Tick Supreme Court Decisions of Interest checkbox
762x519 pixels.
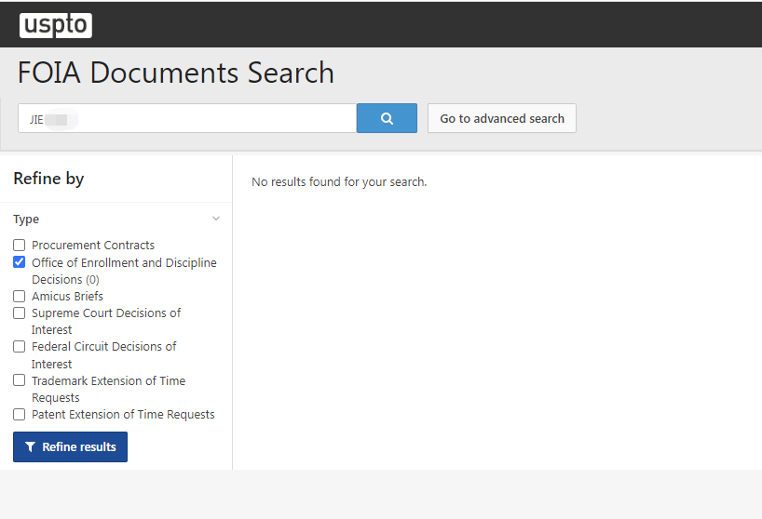(x=19, y=313)
